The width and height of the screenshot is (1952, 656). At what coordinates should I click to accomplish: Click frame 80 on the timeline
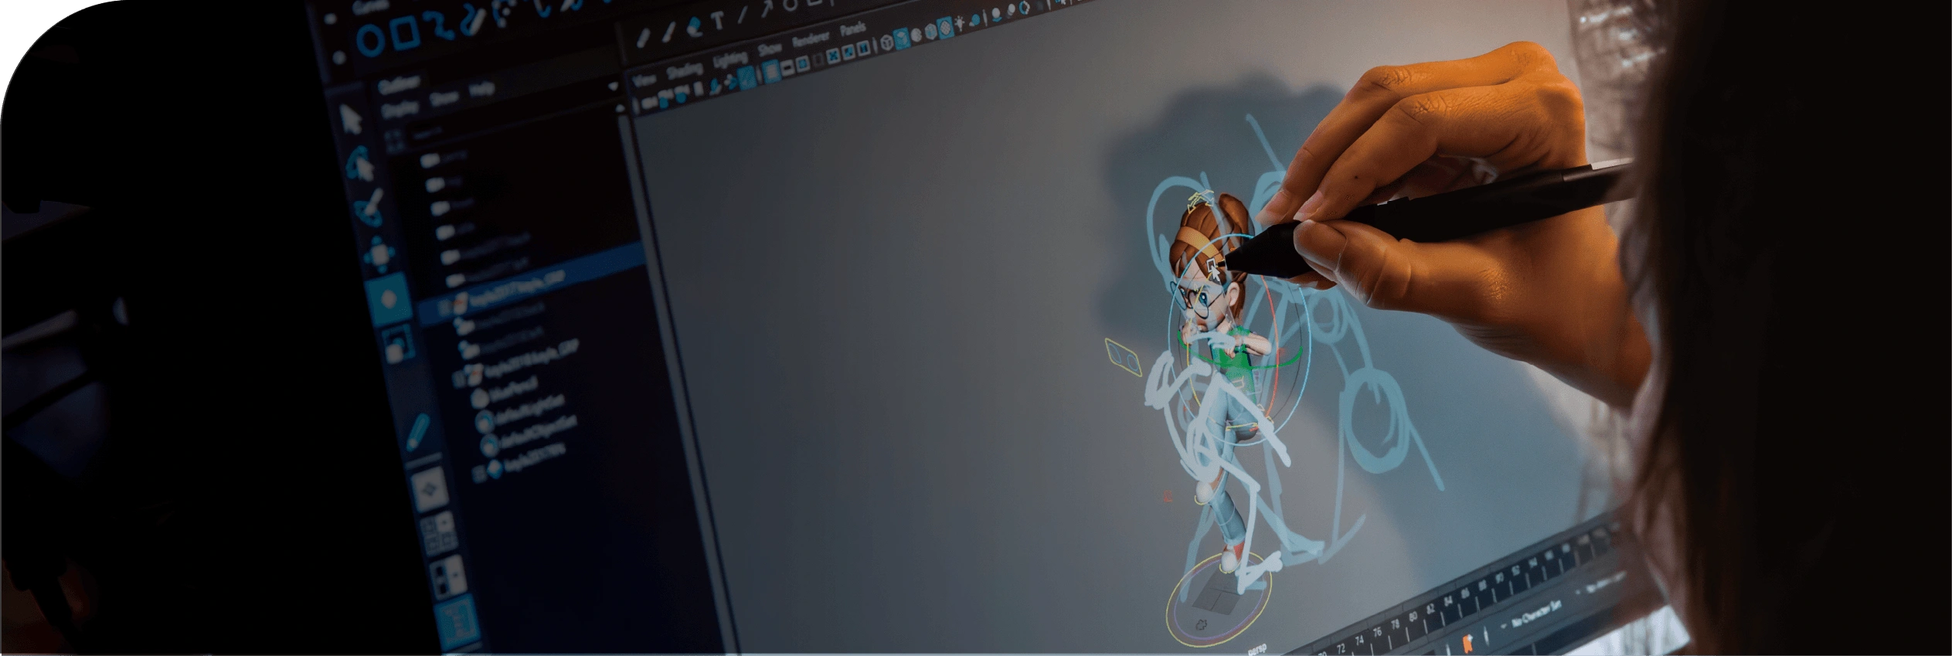click(x=1414, y=616)
